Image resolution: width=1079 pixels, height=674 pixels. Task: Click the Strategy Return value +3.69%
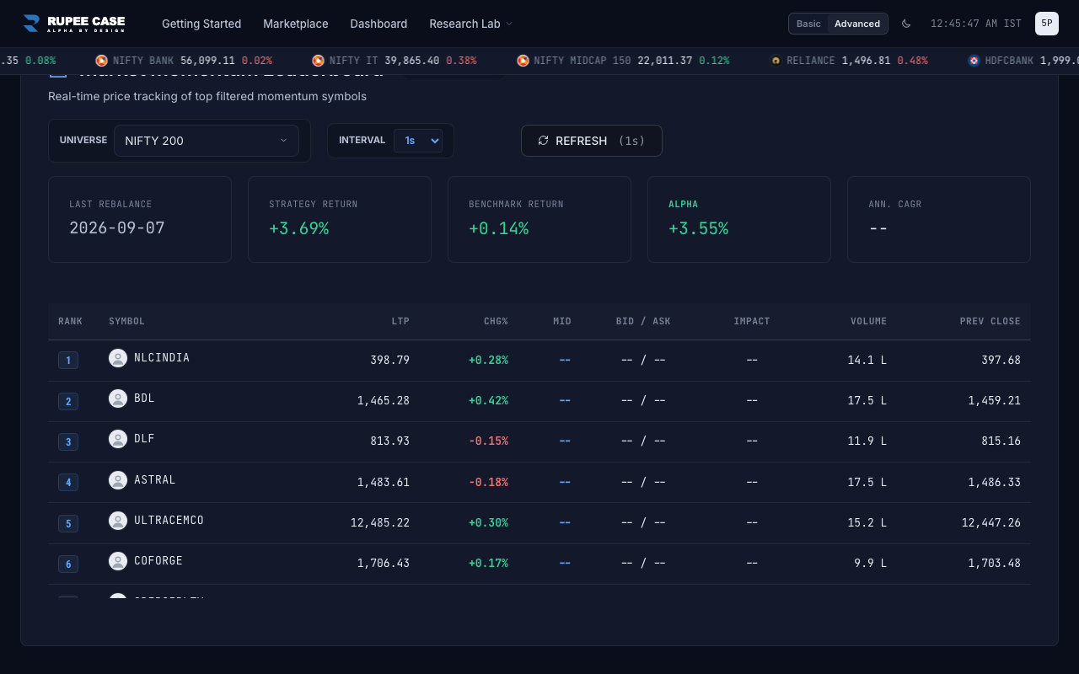point(299,228)
